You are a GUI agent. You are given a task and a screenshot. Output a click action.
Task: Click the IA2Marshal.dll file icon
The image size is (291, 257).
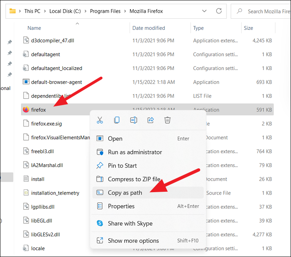pos(26,165)
